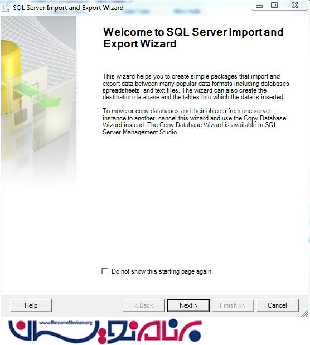Go forward with the Next > button
Screen dimensions: 310x345
(x=188, y=305)
